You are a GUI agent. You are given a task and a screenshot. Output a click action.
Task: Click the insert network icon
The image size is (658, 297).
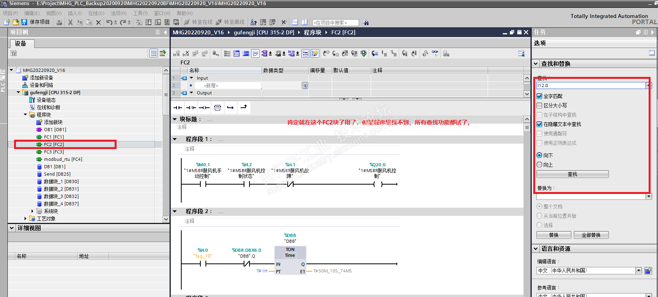(177, 53)
